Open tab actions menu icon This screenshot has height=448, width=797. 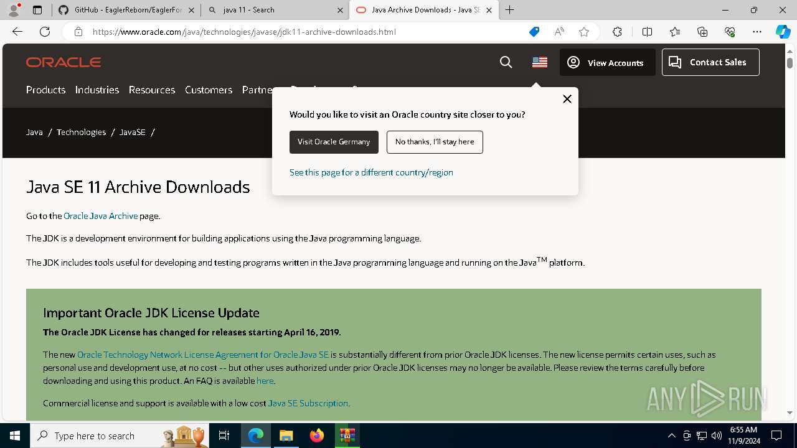(37, 10)
